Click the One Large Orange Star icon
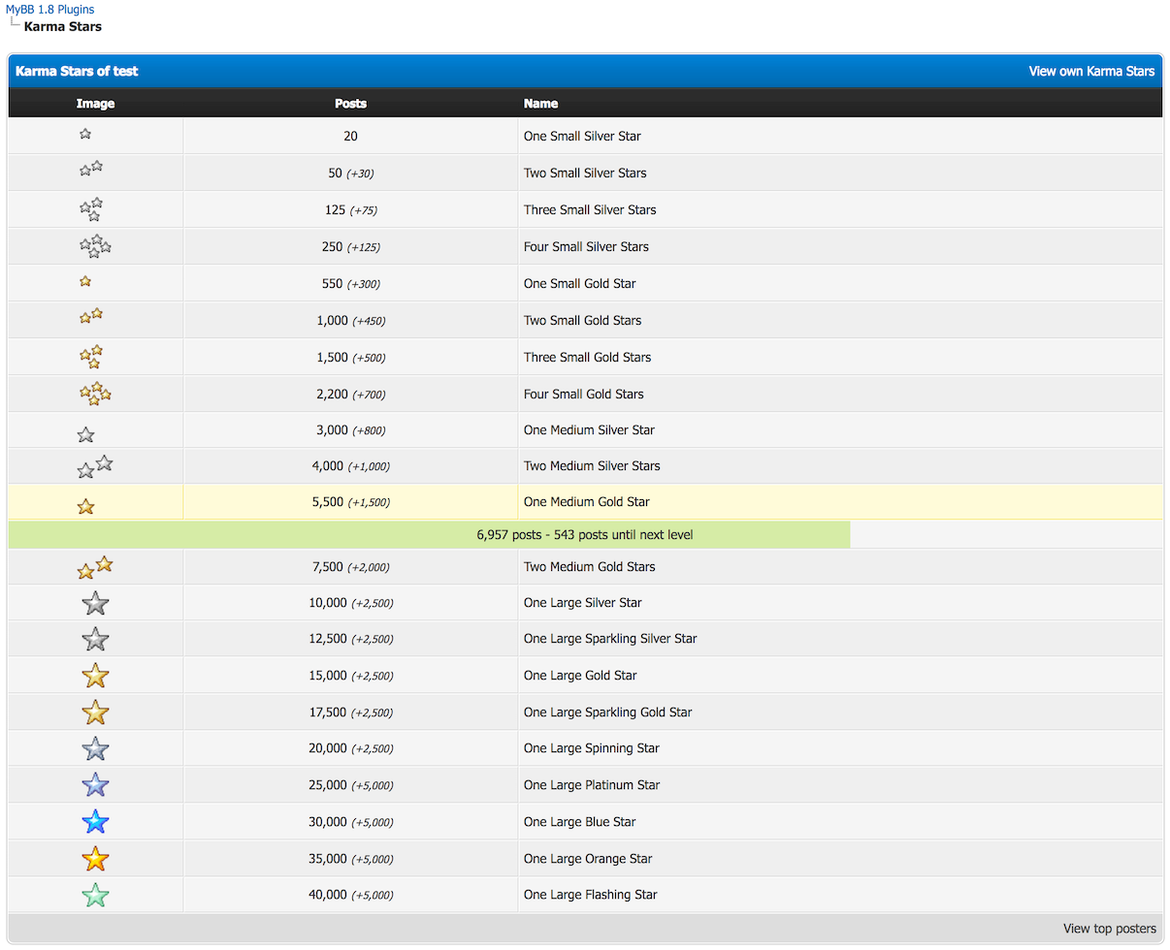 pos(95,859)
